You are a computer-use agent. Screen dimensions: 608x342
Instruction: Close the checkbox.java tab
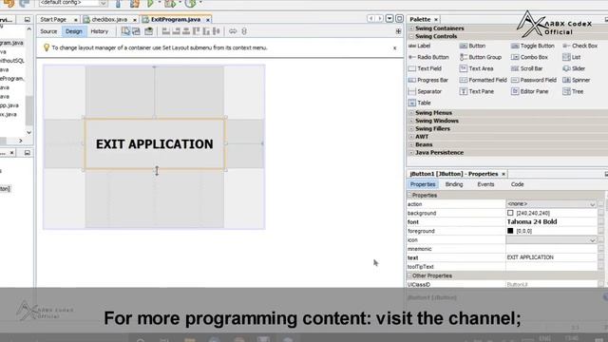point(135,20)
